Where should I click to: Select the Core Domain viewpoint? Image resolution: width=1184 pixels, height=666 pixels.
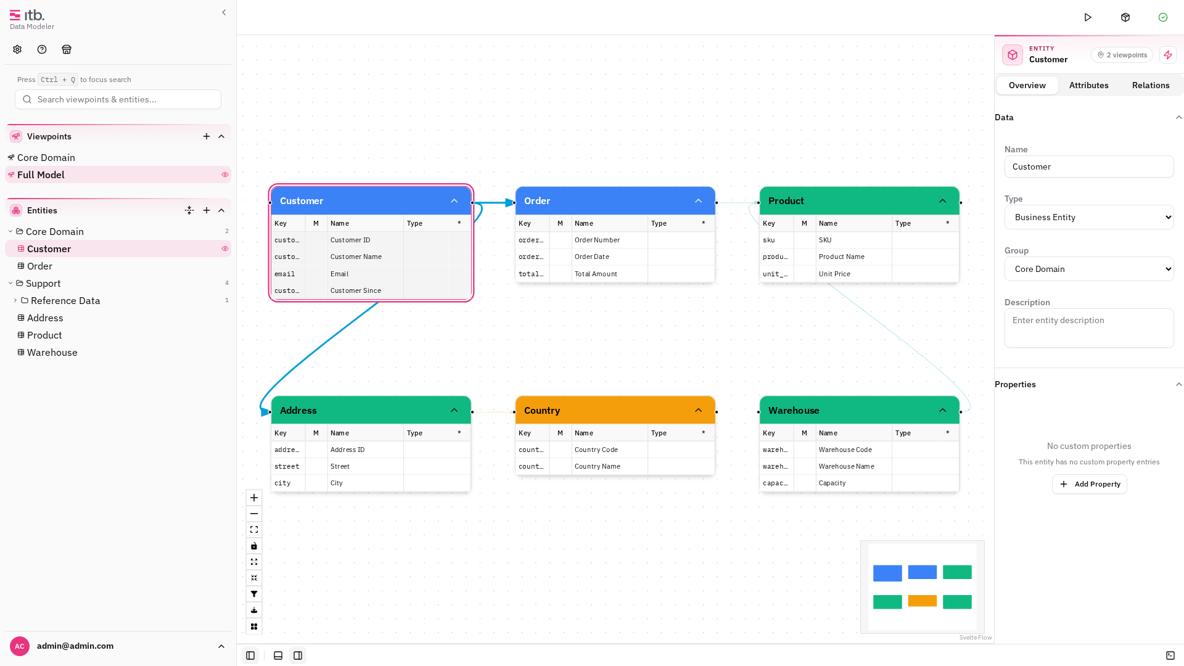click(x=118, y=157)
